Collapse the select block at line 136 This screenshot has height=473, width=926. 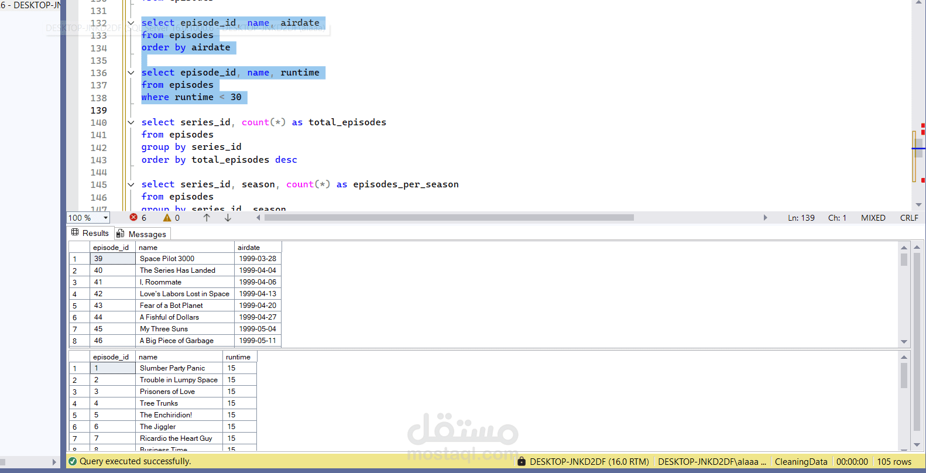pos(131,73)
